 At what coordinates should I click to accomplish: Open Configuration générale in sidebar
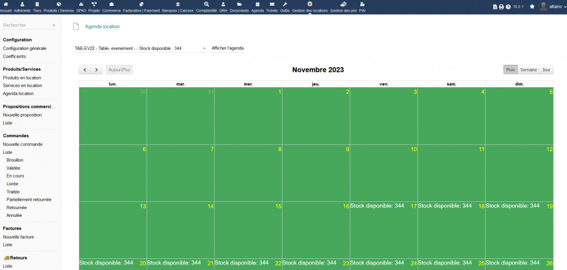click(x=24, y=49)
